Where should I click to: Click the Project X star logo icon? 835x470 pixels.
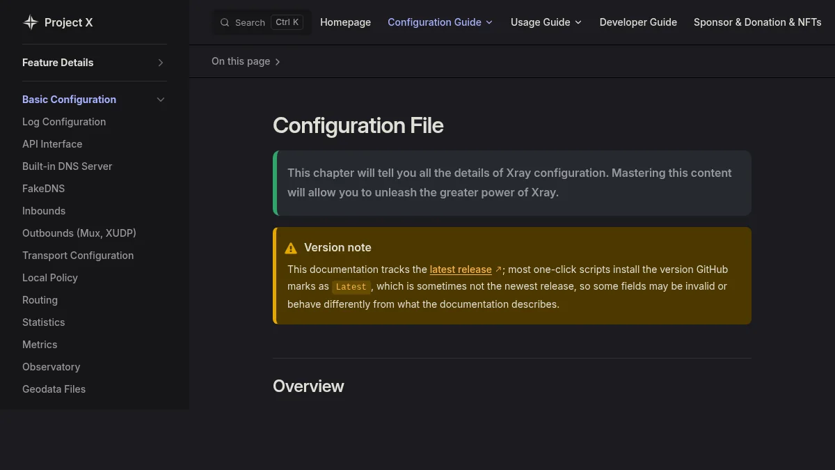(x=31, y=22)
